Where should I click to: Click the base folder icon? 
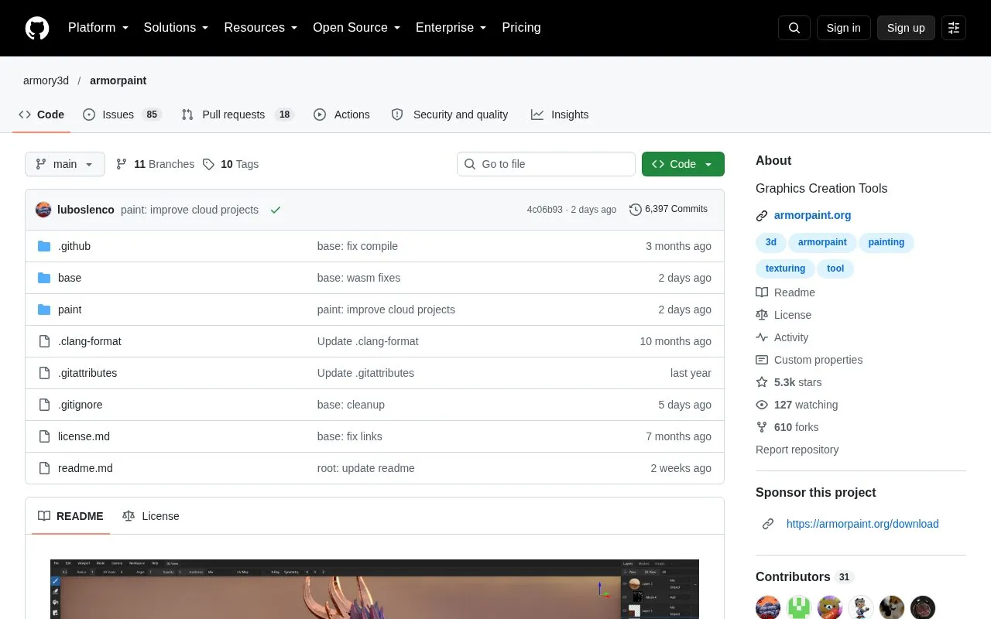pyautogui.click(x=44, y=278)
